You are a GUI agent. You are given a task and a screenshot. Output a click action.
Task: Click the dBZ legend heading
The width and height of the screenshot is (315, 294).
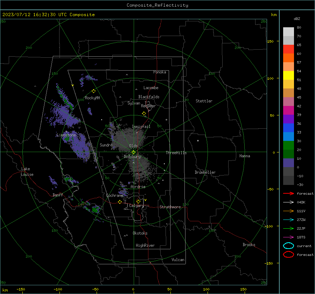297,19
